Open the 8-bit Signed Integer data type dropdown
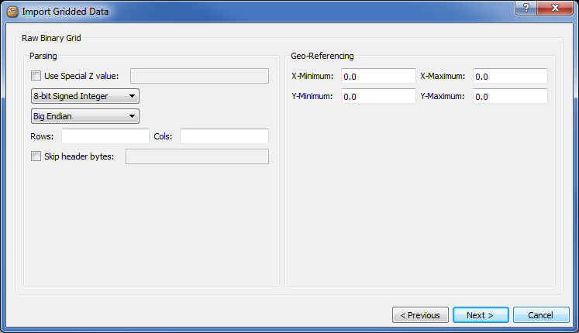The width and height of the screenshot is (579, 333). (85, 96)
